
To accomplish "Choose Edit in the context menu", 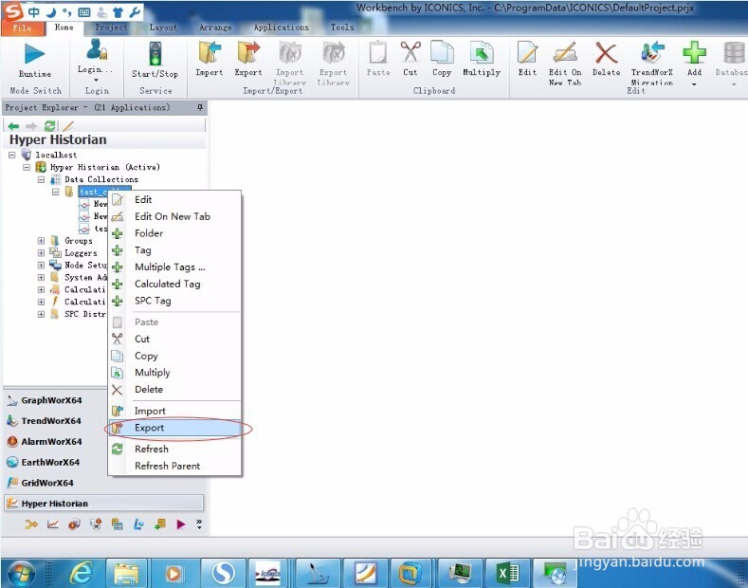I will [174, 200].
